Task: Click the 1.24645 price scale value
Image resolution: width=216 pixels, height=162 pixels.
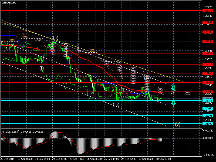Action: 208,51
